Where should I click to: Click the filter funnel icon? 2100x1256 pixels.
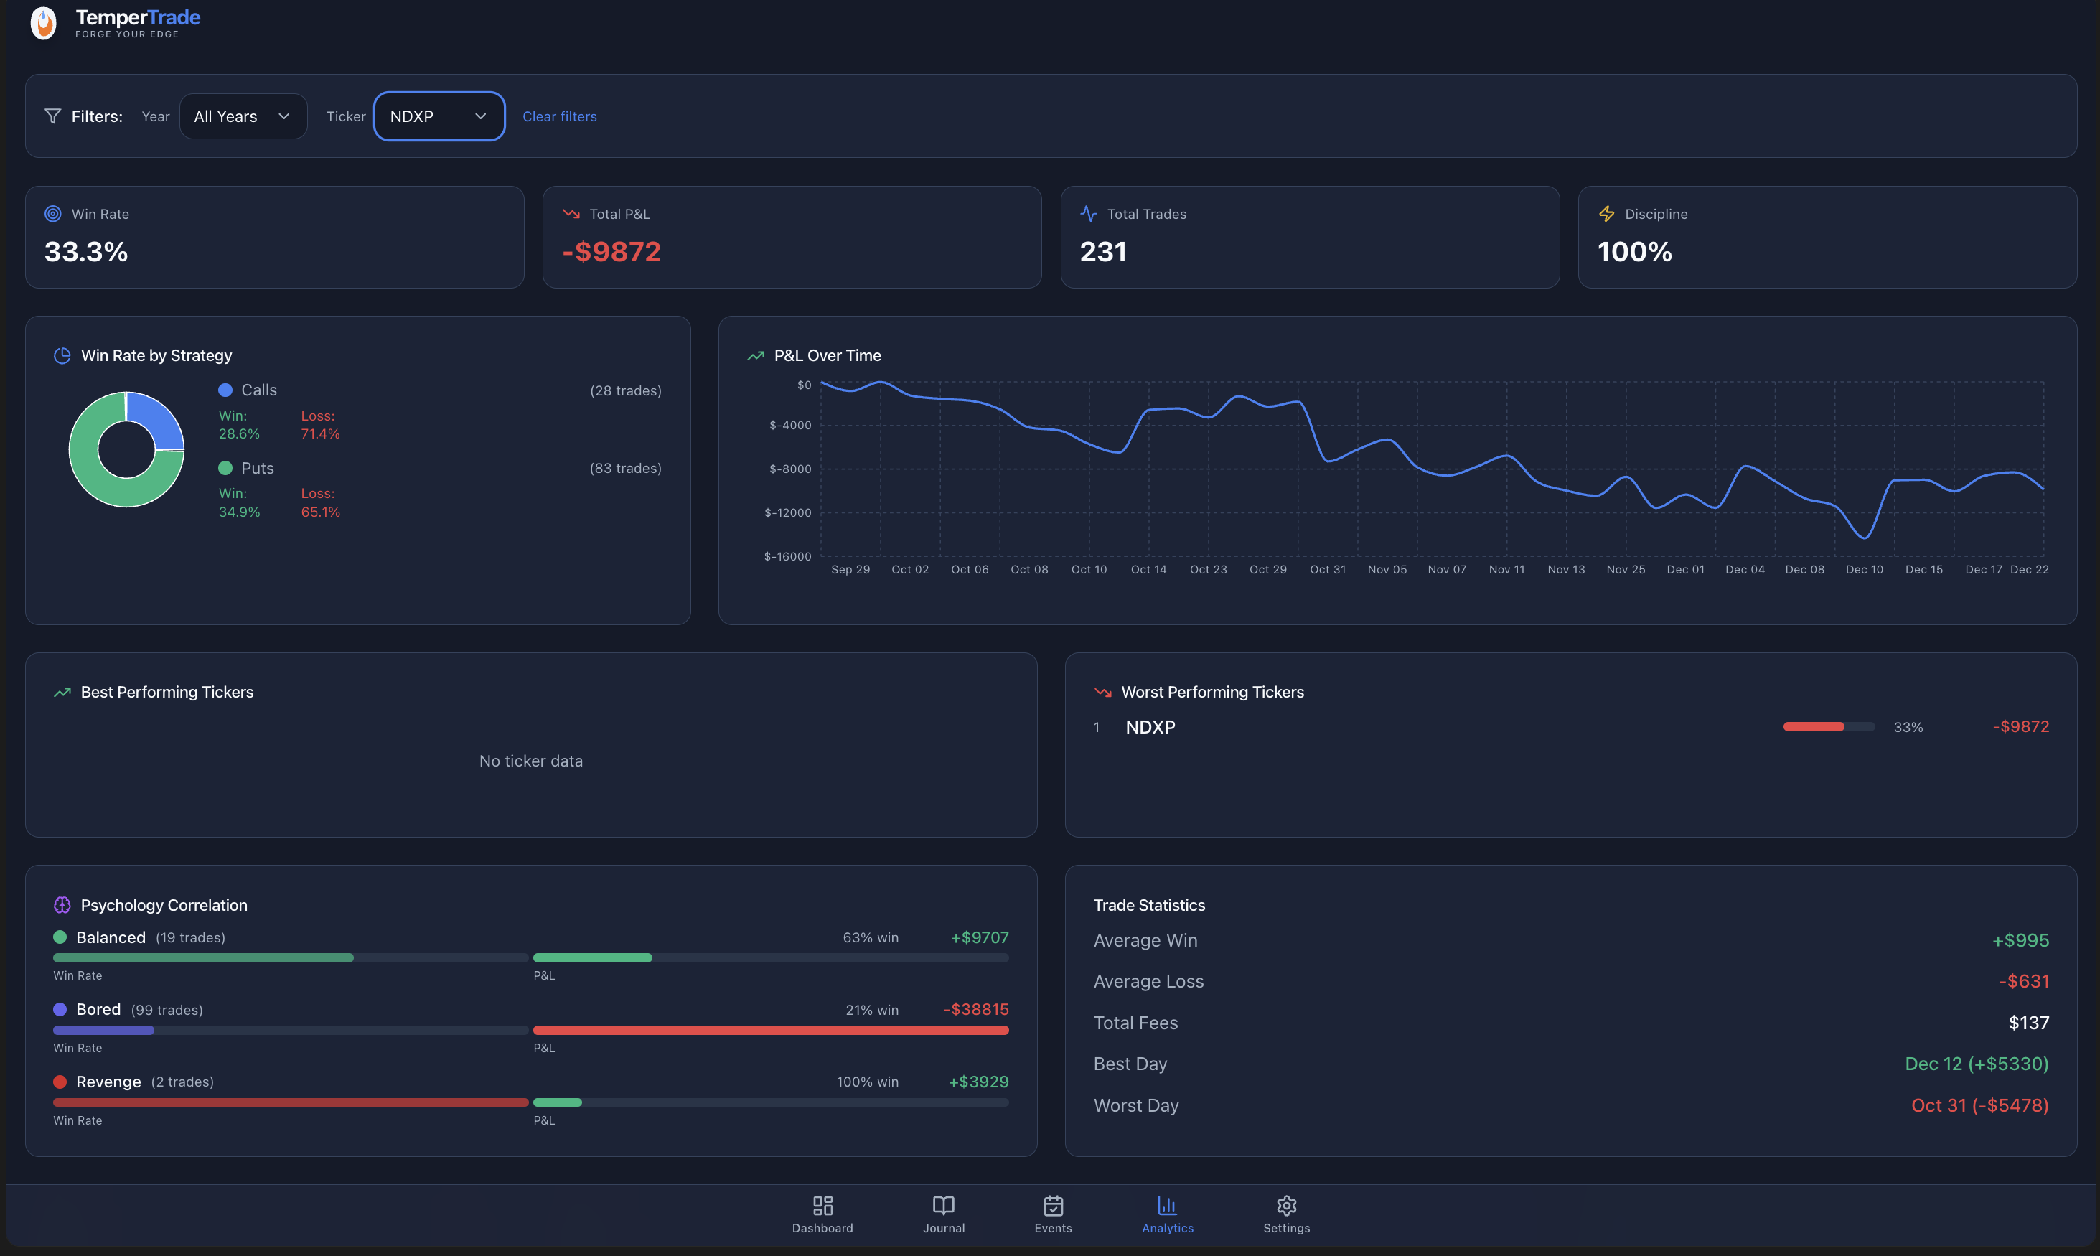click(x=52, y=116)
